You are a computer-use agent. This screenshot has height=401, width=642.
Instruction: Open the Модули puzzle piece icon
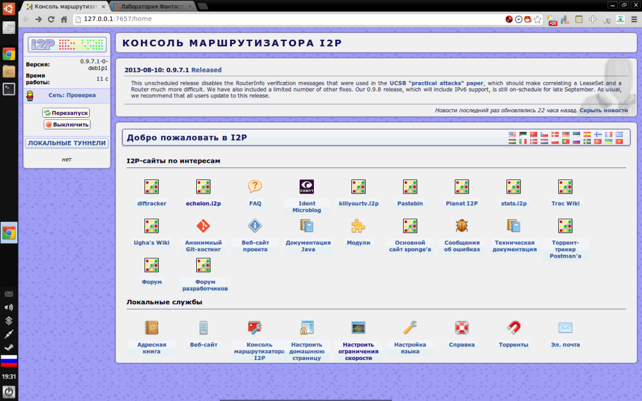(x=358, y=226)
